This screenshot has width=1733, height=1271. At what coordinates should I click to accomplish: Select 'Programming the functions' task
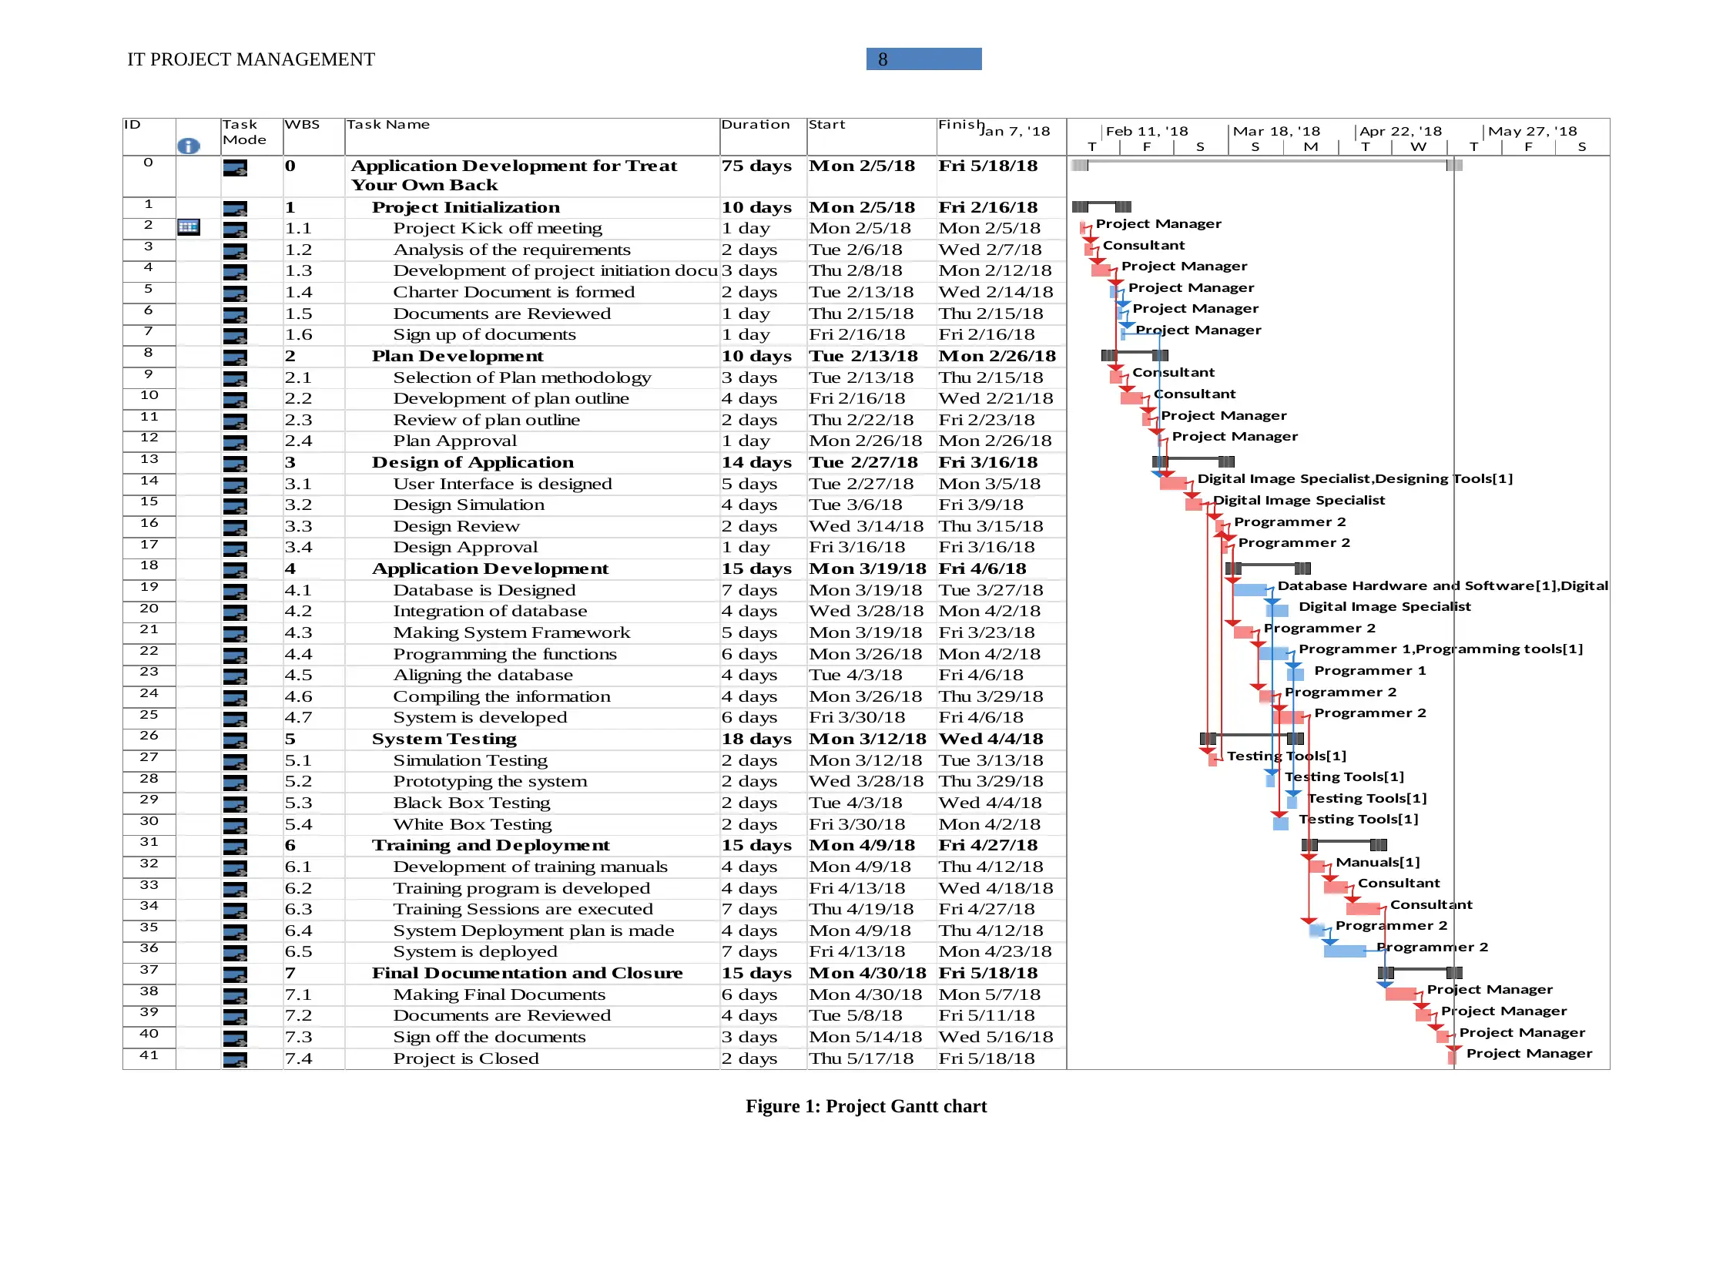pyautogui.click(x=504, y=654)
